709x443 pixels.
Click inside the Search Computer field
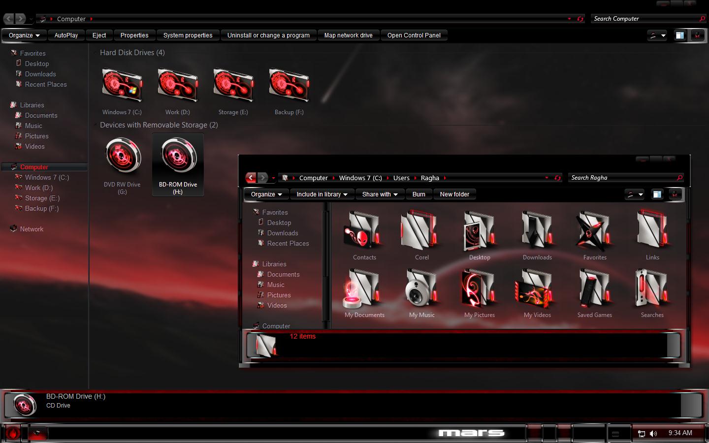pos(640,18)
